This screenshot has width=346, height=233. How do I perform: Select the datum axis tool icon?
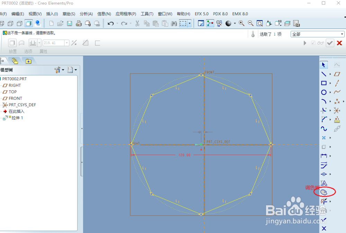[337, 83]
